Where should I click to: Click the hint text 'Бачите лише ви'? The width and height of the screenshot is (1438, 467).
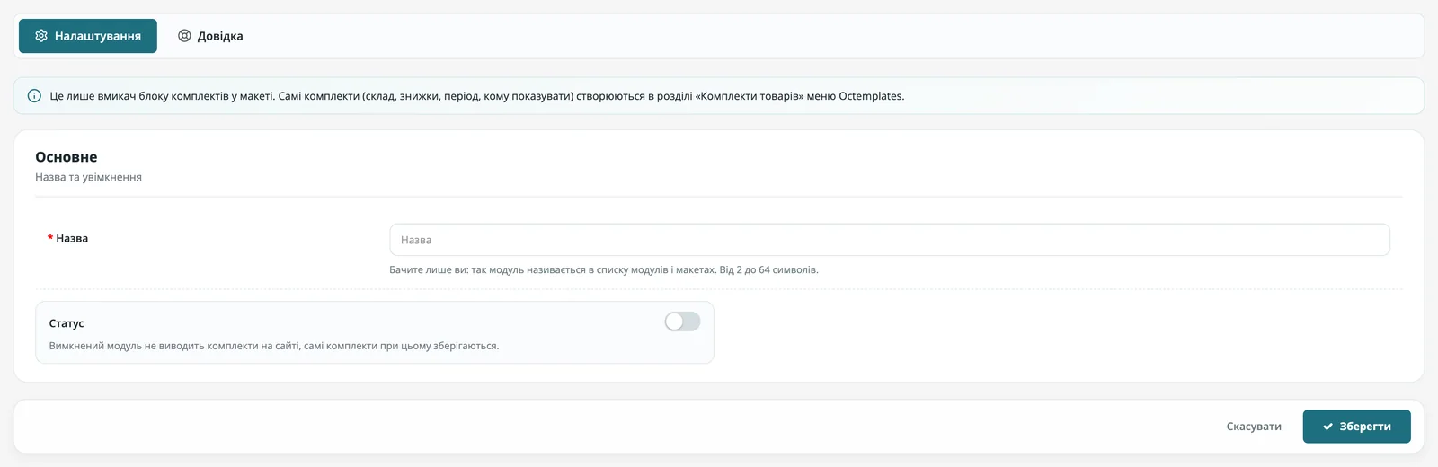click(604, 269)
